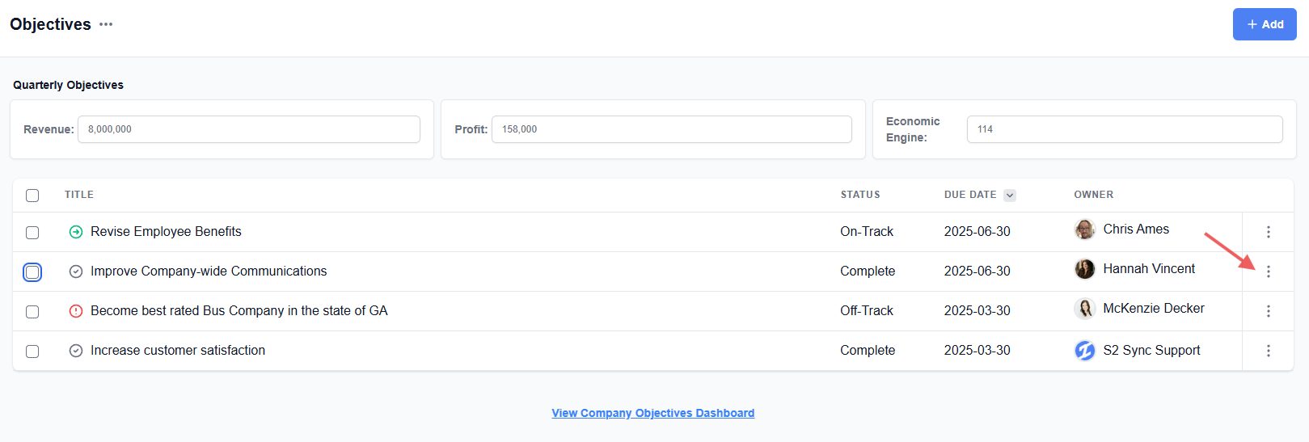Click the Complete checkmark icon beside Improve Company-wide Communications
The image size is (1309, 442).
tap(76, 272)
